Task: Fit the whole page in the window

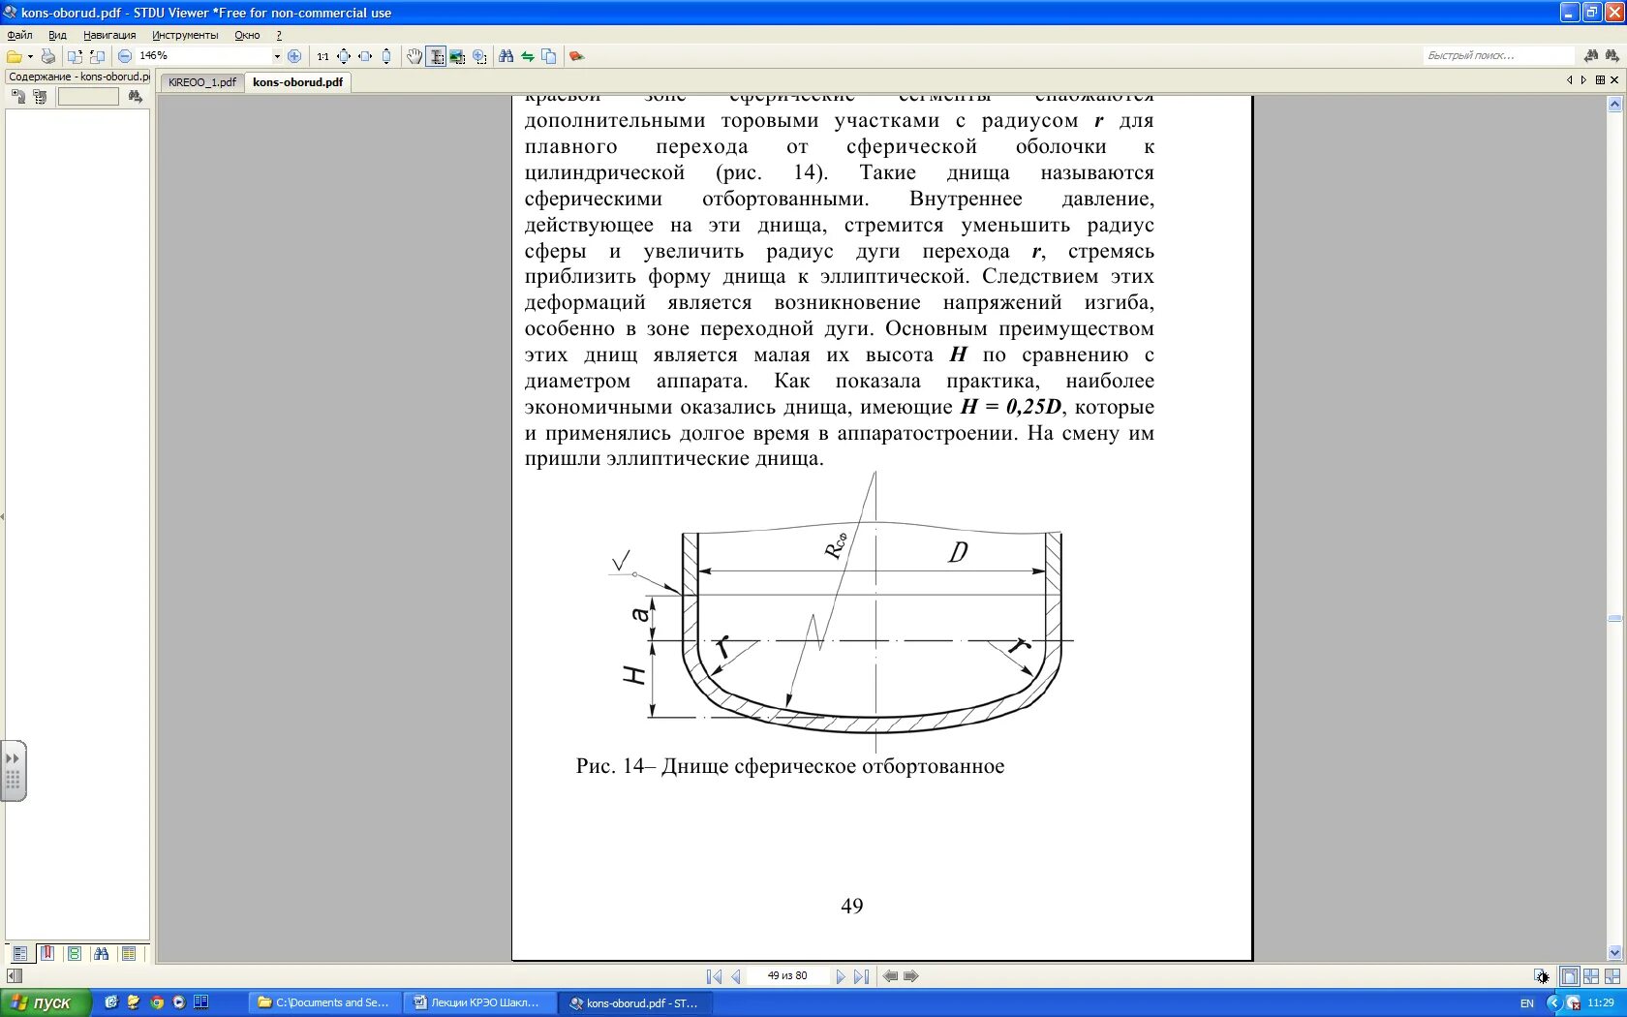Action: (x=344, y=56)
